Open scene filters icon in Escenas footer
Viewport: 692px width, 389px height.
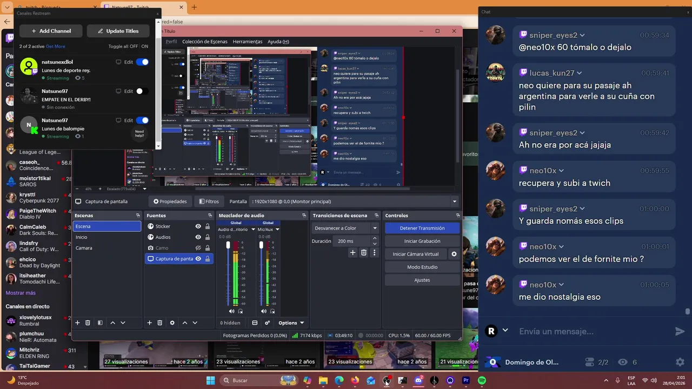pyautogui.click(x=100, y=323)
